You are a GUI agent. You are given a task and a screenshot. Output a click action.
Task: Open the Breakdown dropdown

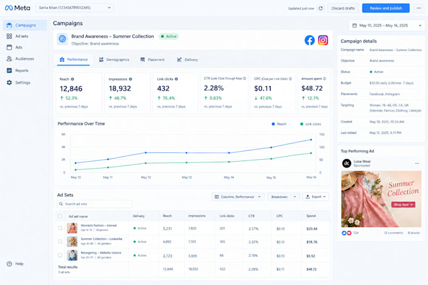tap(283, 197)
